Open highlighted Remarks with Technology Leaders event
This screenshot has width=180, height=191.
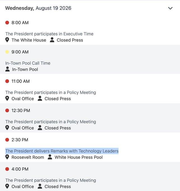click(x=62, y=151)
